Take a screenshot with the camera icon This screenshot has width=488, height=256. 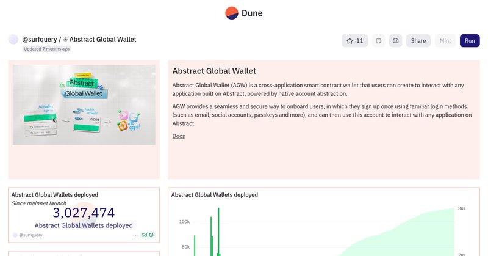pyautogui.click(x=395, y=41)
